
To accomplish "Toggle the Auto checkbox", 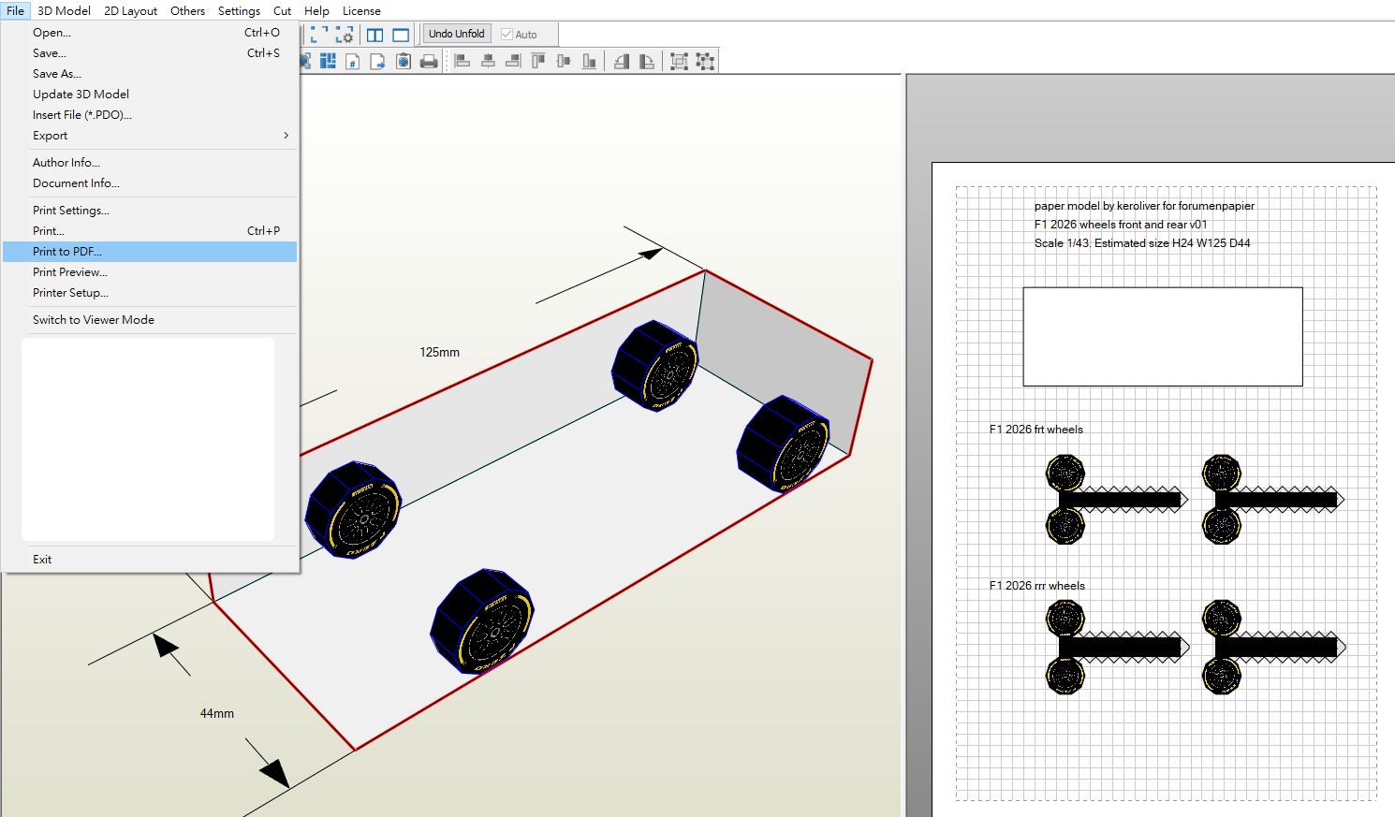I will (507, 35).
